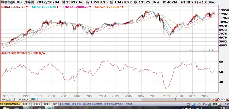Click the folder icon in the Windows taskbar
The image size is (229, 109).
pos(6,108)
